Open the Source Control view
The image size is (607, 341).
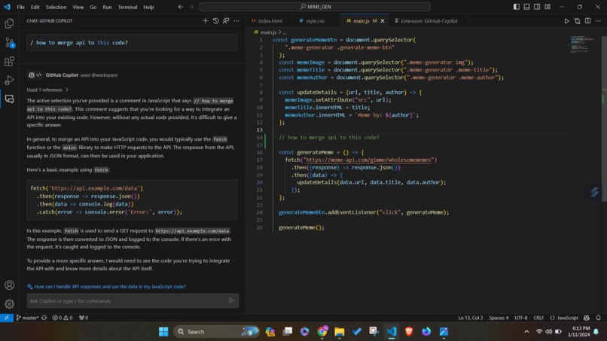pyautogui.click(x=9, y=43)
